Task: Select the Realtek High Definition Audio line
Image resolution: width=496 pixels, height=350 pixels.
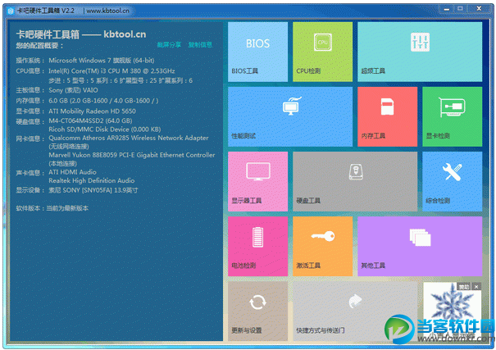Action: tap(92, 181)
